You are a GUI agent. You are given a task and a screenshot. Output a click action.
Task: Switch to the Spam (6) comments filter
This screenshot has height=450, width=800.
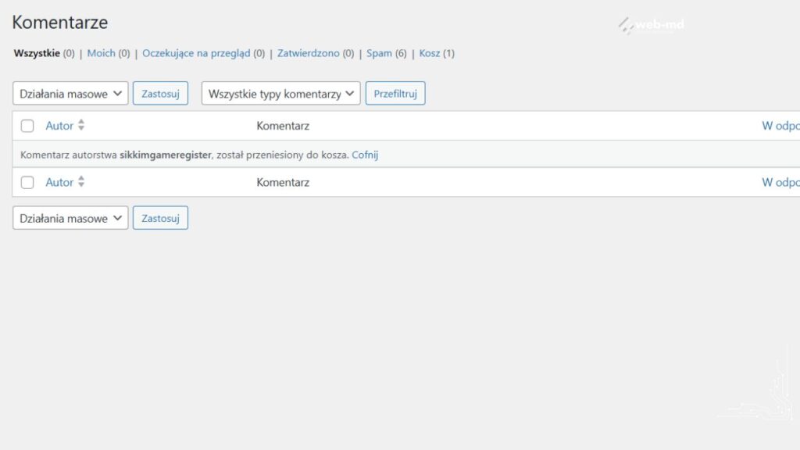[x=379, y=53]
